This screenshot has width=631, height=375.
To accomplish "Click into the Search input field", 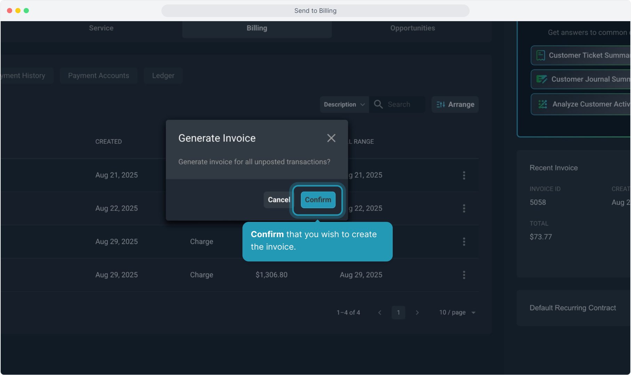I will (404, 105).
